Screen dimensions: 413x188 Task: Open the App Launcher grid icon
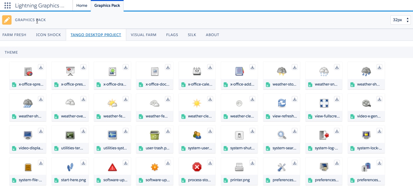coord(8,6)
